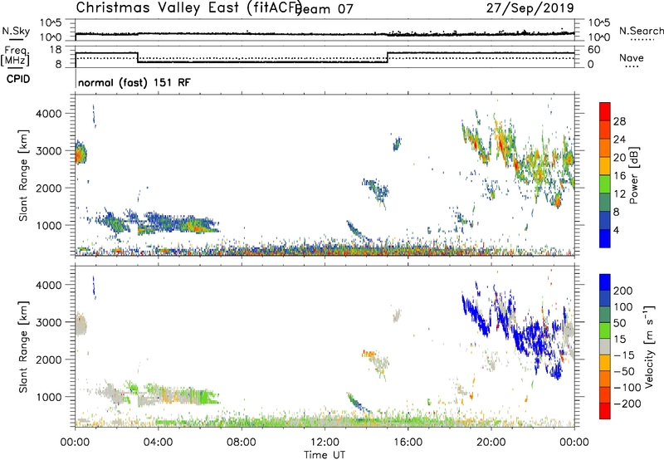
Task: Click the "4" label on power colorbar
Action: [616, 230]
